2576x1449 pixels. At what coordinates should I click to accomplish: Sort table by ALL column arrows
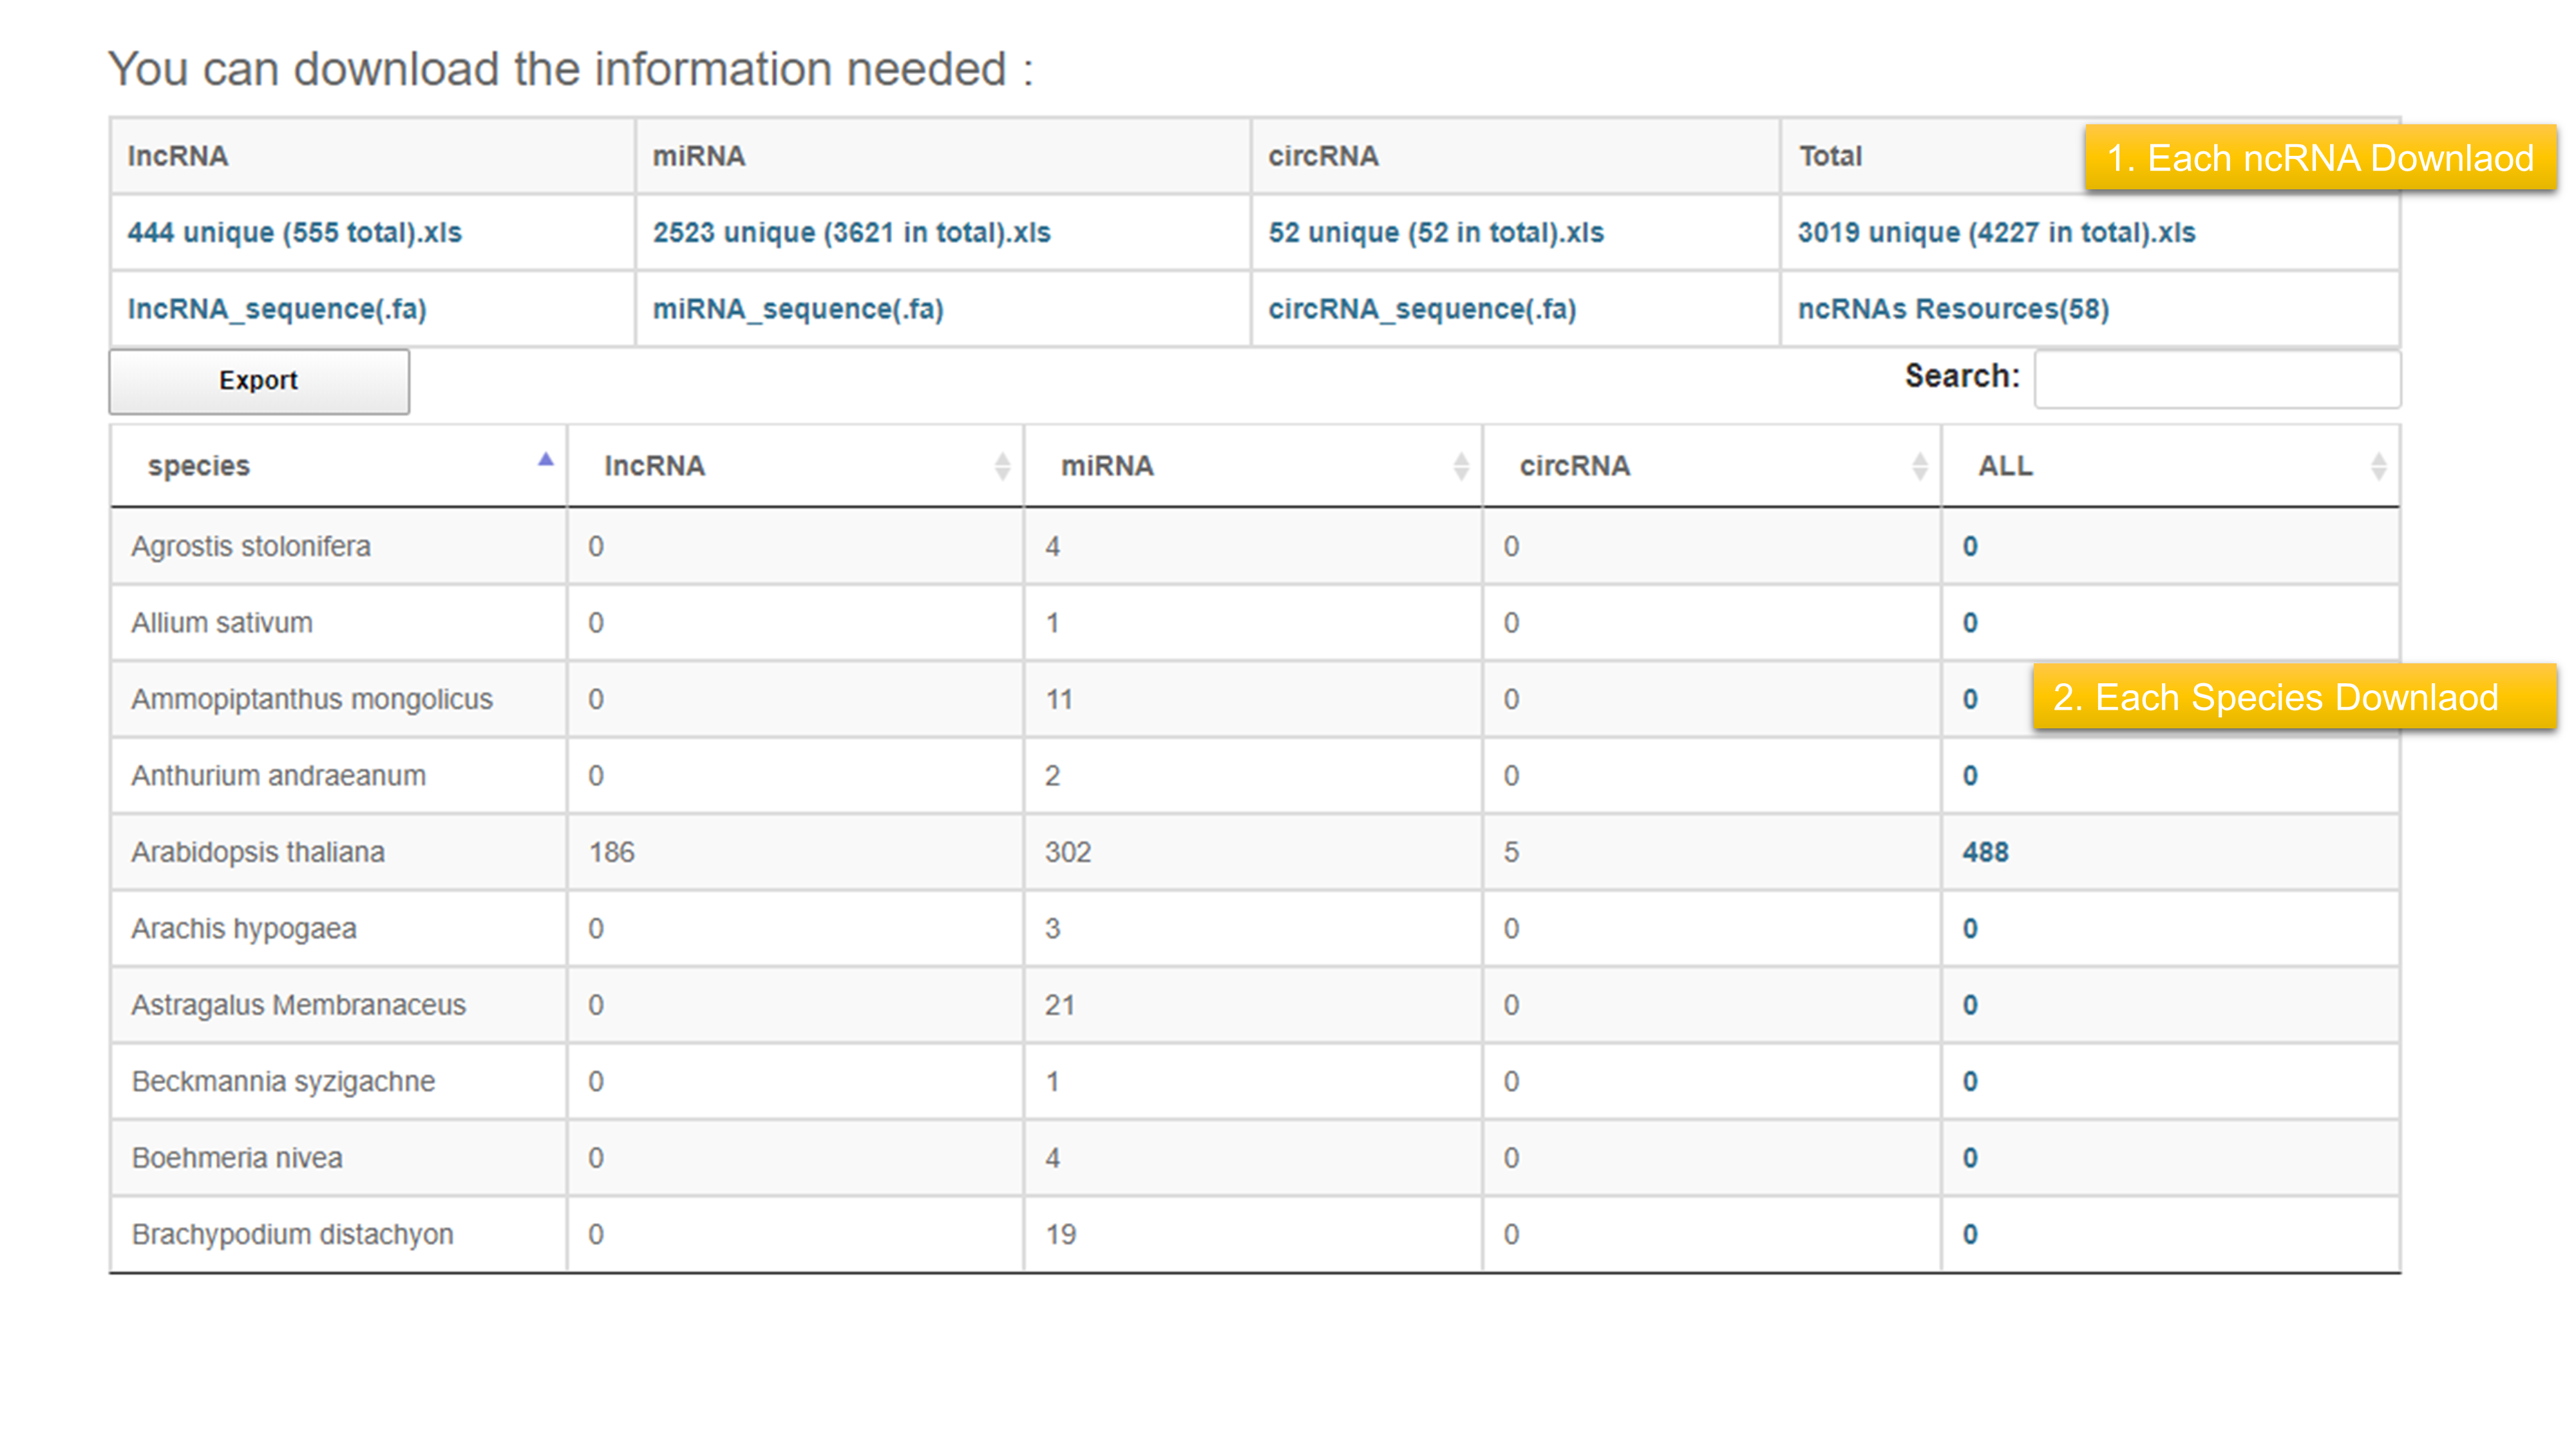(2378, 466)
